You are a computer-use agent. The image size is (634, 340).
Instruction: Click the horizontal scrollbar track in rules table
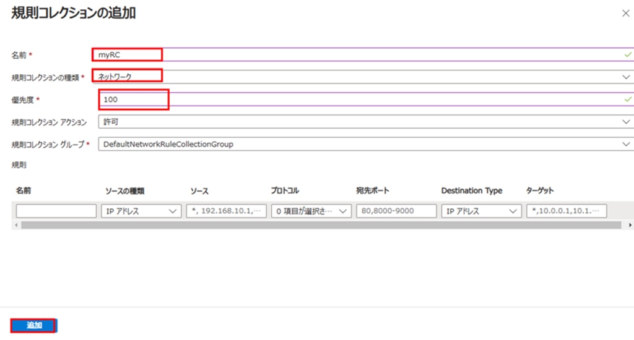[x=321, y=225]
